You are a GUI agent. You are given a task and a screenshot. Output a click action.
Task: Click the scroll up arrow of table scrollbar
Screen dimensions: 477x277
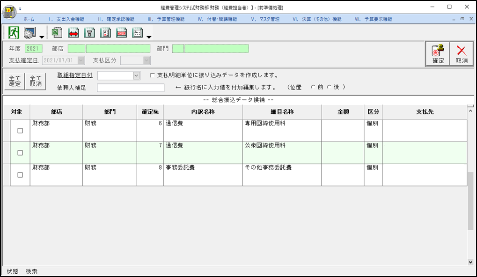(x=470, y=111)
